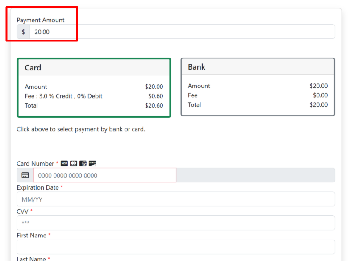Focus the Expiration Date MM/YY field

(x=176, y=199)
